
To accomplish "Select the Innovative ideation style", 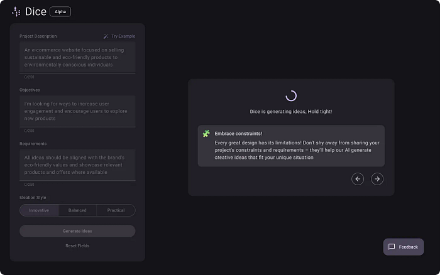I will 39,210.
